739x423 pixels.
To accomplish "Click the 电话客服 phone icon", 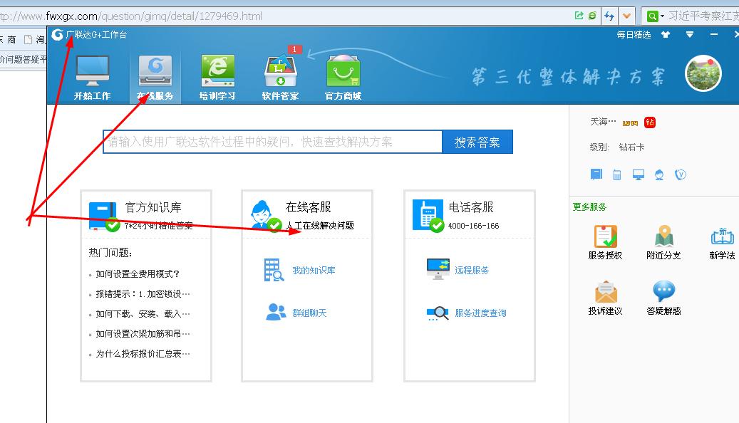I will [428, 215].
